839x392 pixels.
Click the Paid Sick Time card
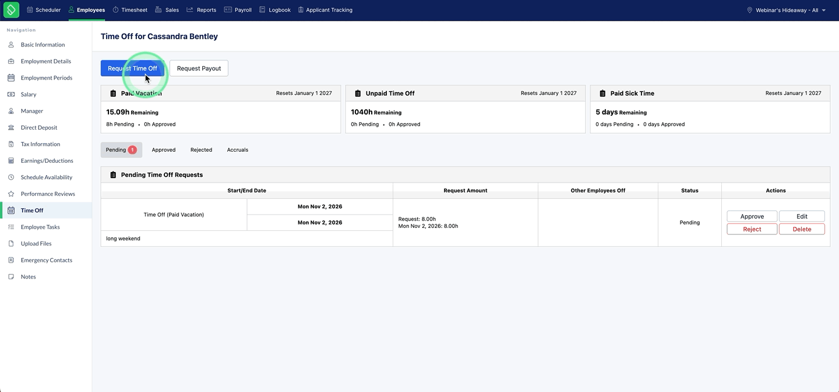(710, 109)
